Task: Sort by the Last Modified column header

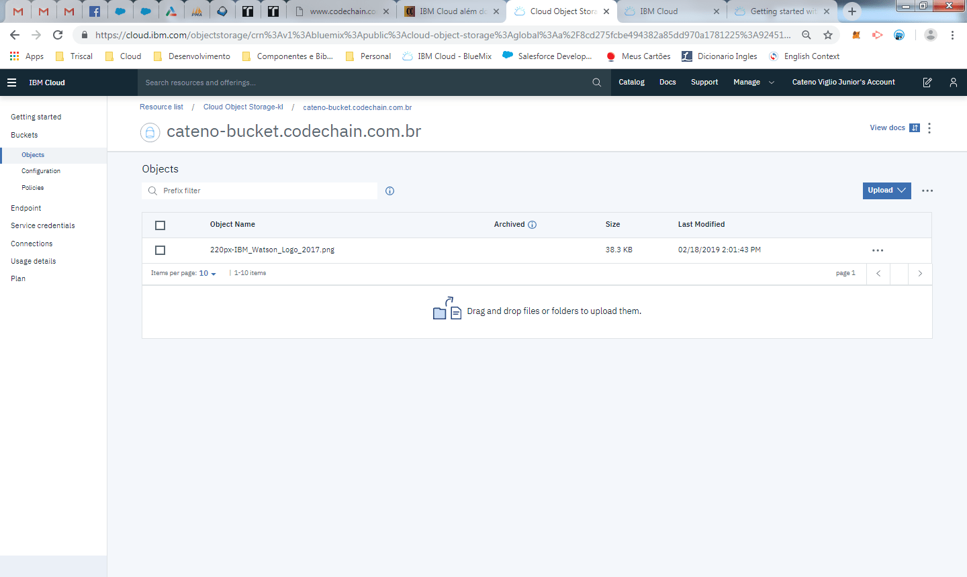Action: [701, 225]
